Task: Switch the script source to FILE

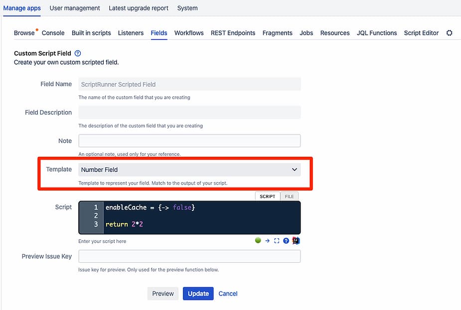Action: coord(289,197)
